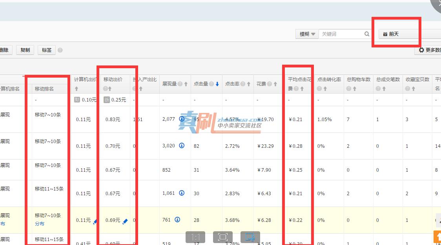Click the help icon under 点击转化率
Image resolution: width=441 pixels, height=245 pixels.
319,89
